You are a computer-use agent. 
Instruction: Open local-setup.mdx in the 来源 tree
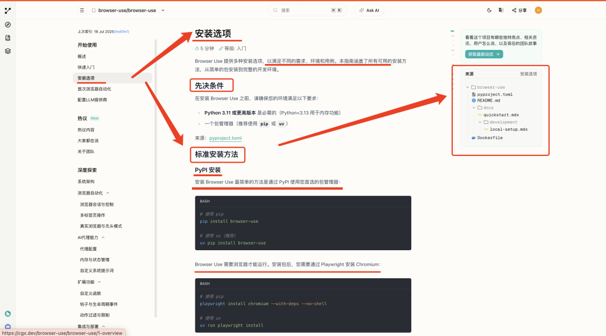(x=508, y=130)
